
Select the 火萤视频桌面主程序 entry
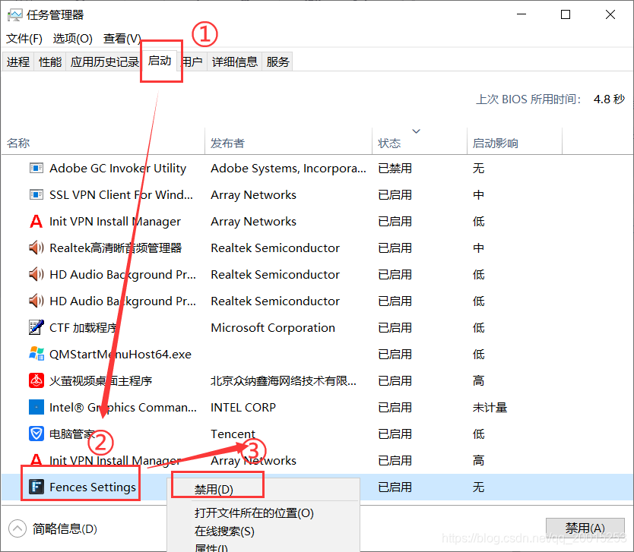tap(100, 380)
